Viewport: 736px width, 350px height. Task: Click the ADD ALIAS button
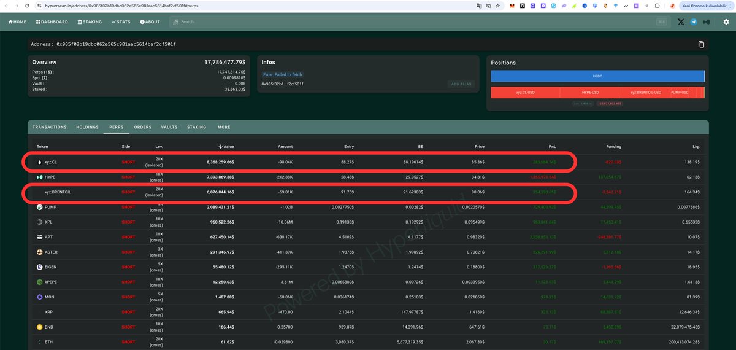coord(461,84)
